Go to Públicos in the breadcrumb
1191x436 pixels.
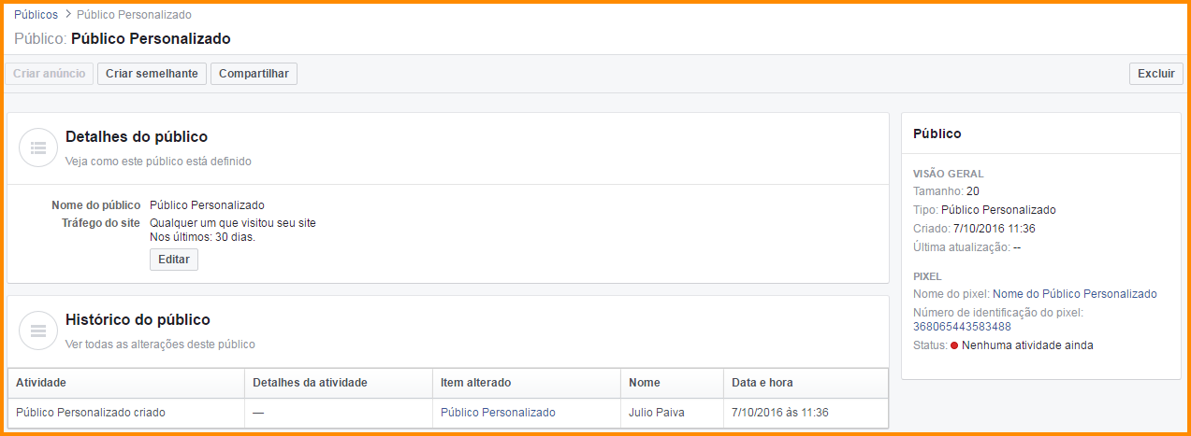pyautogui.click(x=36, y=15)
